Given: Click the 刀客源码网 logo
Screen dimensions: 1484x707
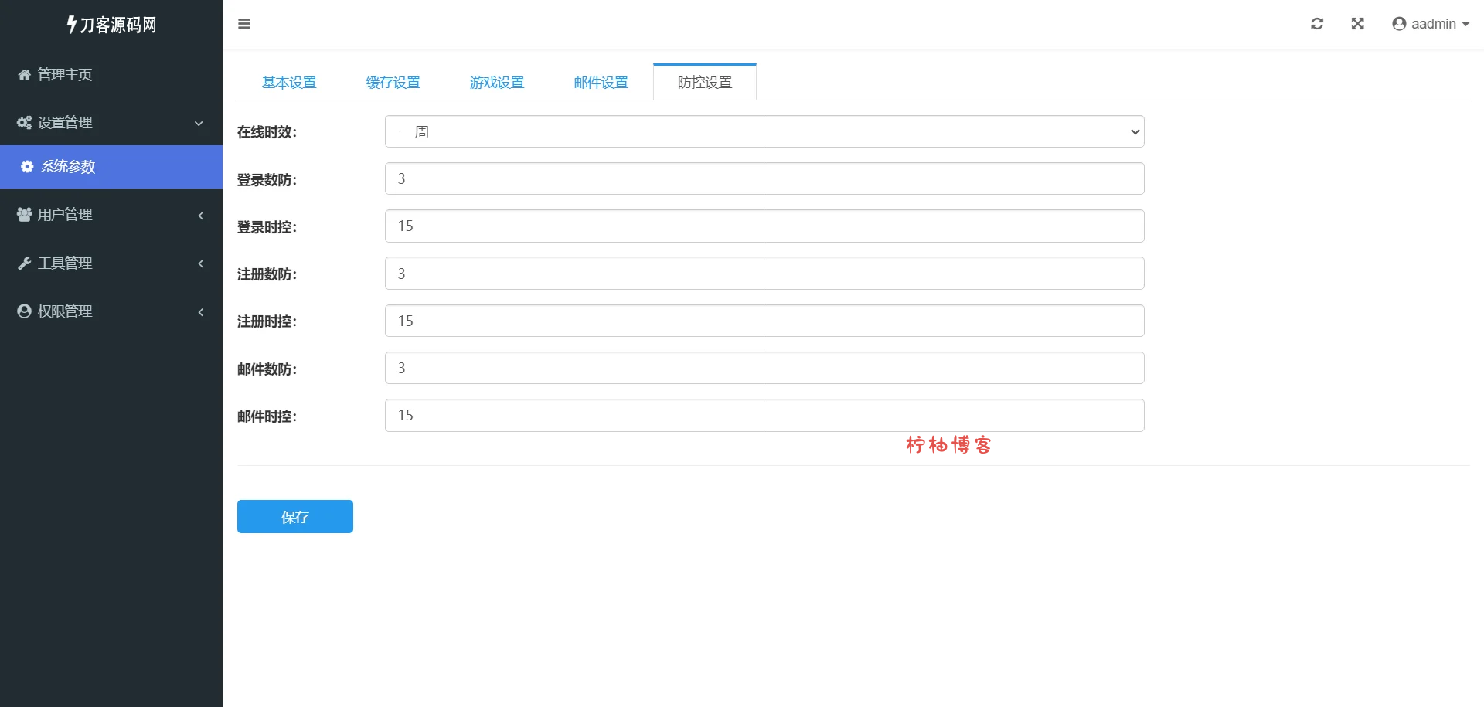Looking at the screenshot, I should [x=111, y=25].
